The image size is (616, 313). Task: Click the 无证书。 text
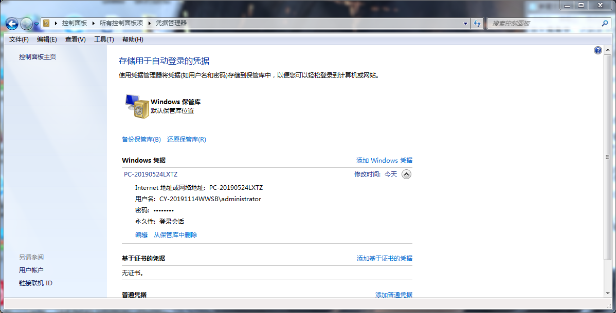click(133, 272)
